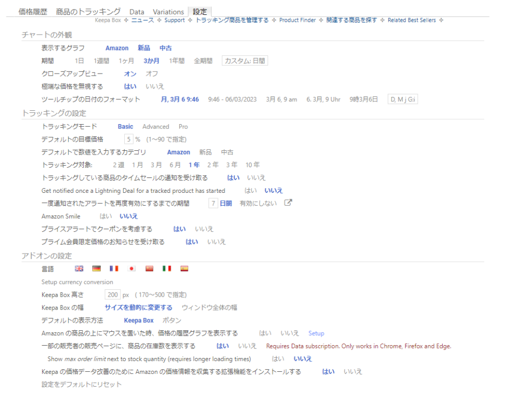Viewport: 512px width, 399px height.
Task: Pick the Spanish flag language icon
Action: (184, 268)
